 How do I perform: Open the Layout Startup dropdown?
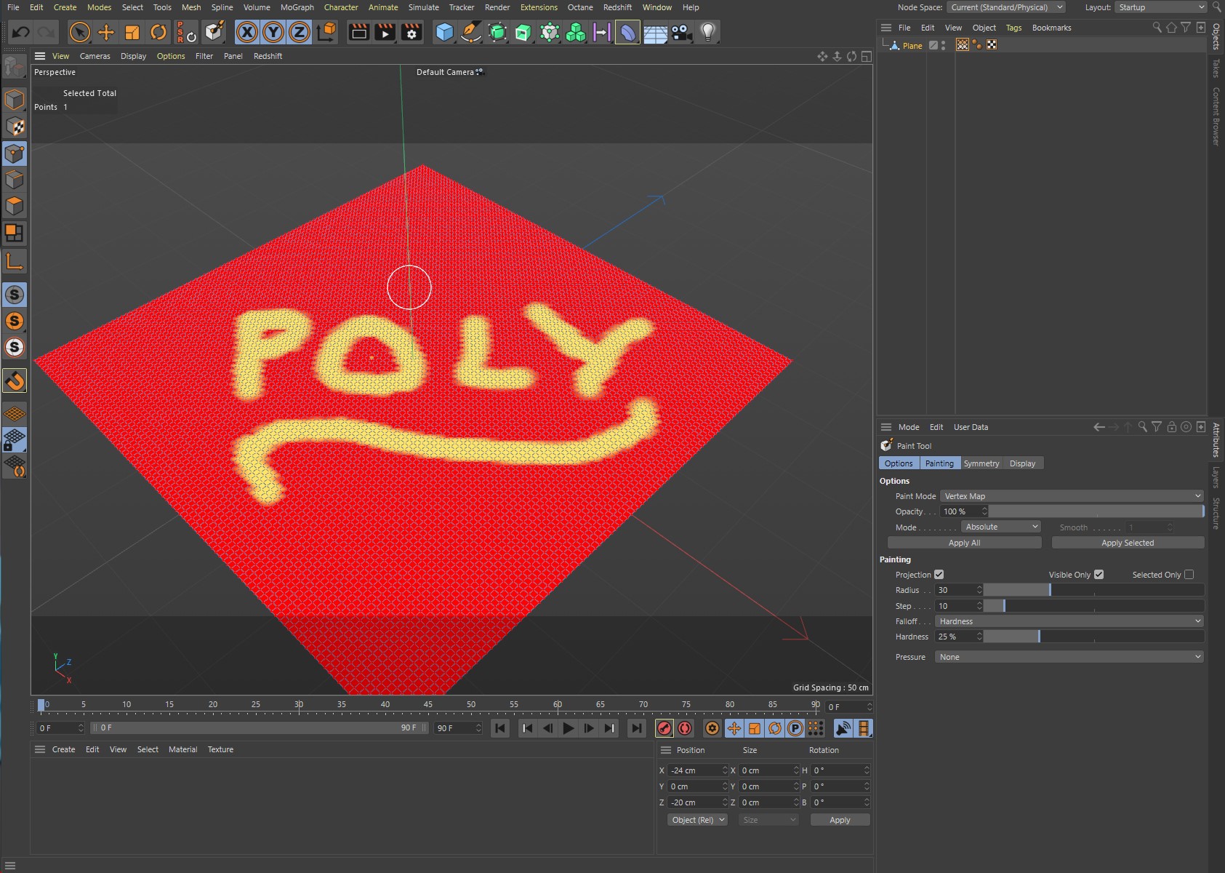[x=1161, y=7]
